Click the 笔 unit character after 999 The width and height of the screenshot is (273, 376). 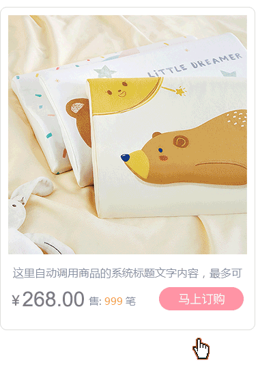click(x=130, y=301)
